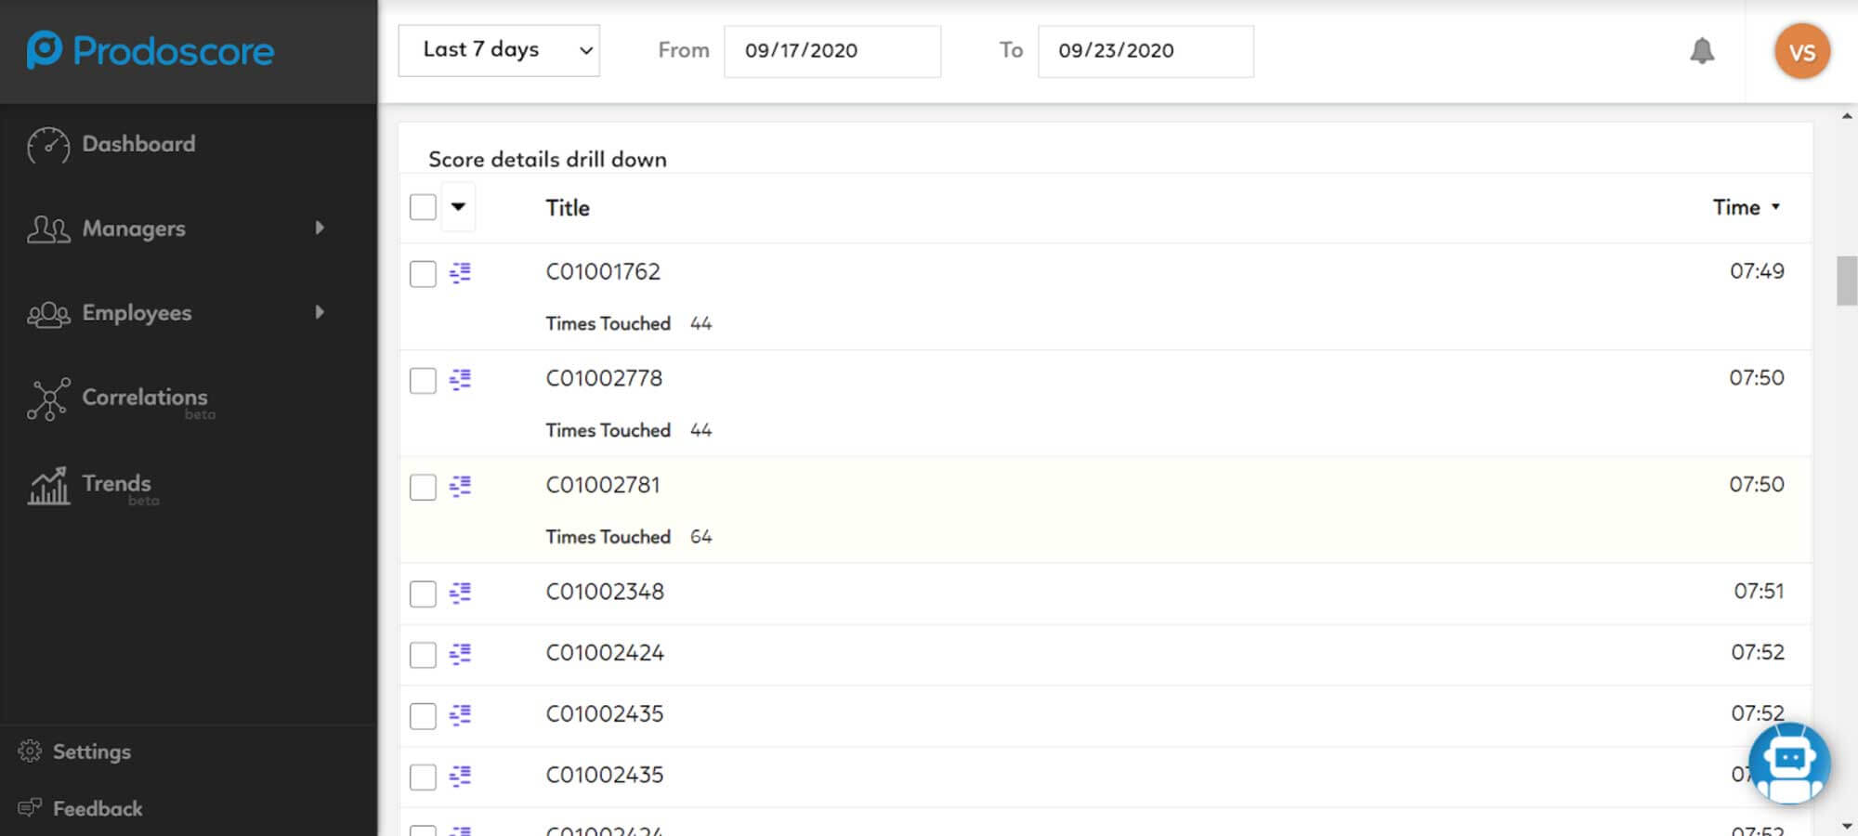This screenshot has height=836, width=1858.
Task: Sort by the Time column header
Action: tap(1747, 207)
